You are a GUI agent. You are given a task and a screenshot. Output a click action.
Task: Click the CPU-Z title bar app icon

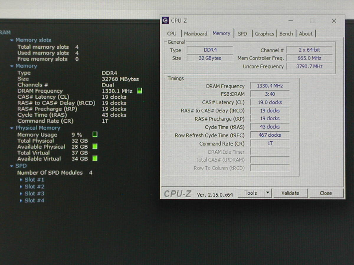(x=165, y=21)
